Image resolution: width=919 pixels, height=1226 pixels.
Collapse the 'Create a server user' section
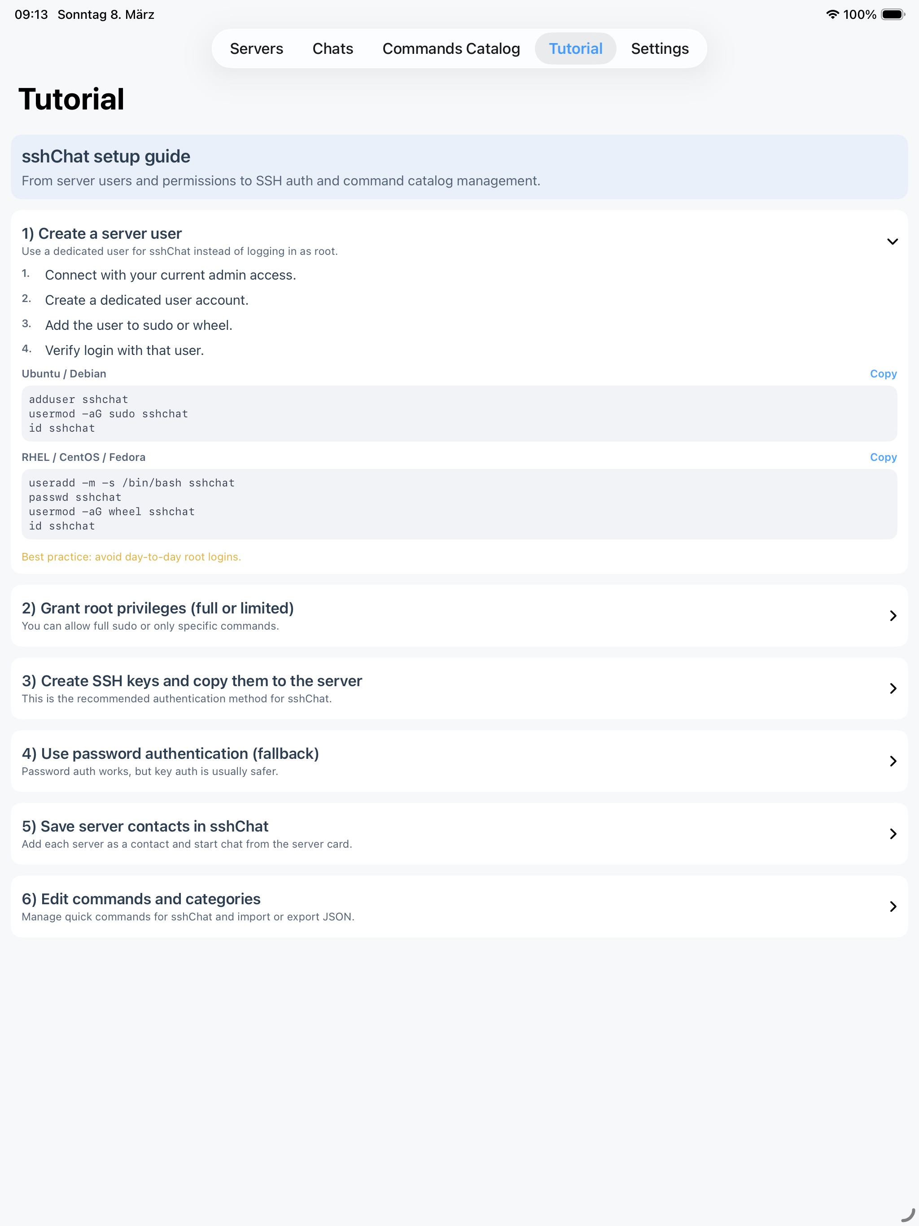893,241
